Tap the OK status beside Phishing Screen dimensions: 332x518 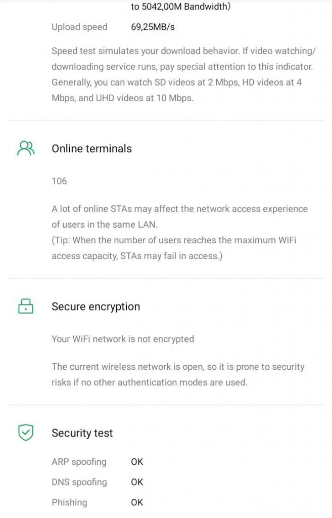[x=137, y=502]
